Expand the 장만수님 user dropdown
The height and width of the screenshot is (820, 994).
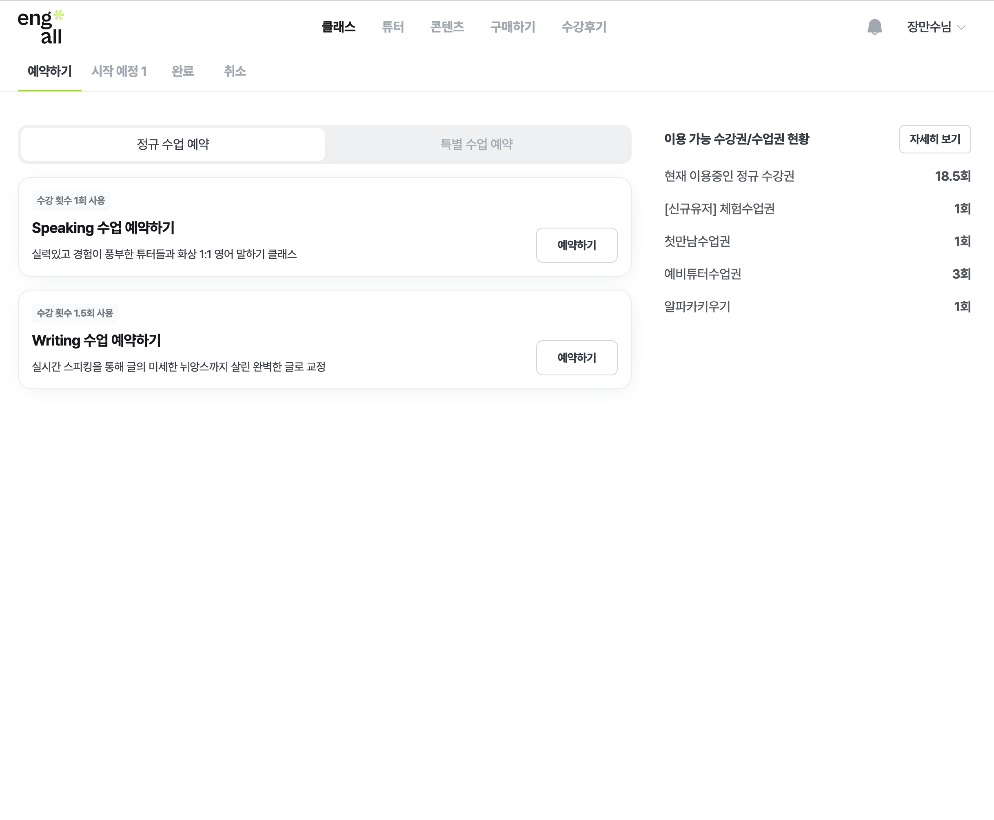point(935,27)
